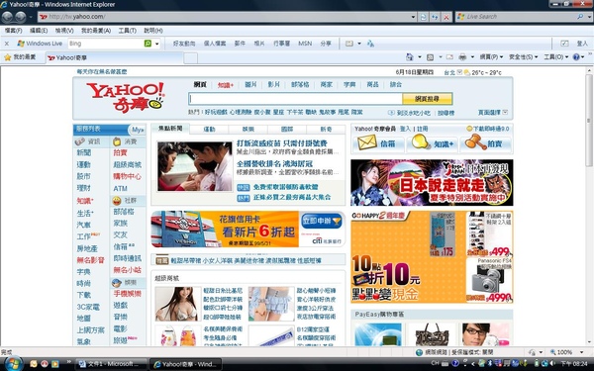Click the translate icon in Windows Live toolbar
Screen dimensions: 594x371
point(370,44)
